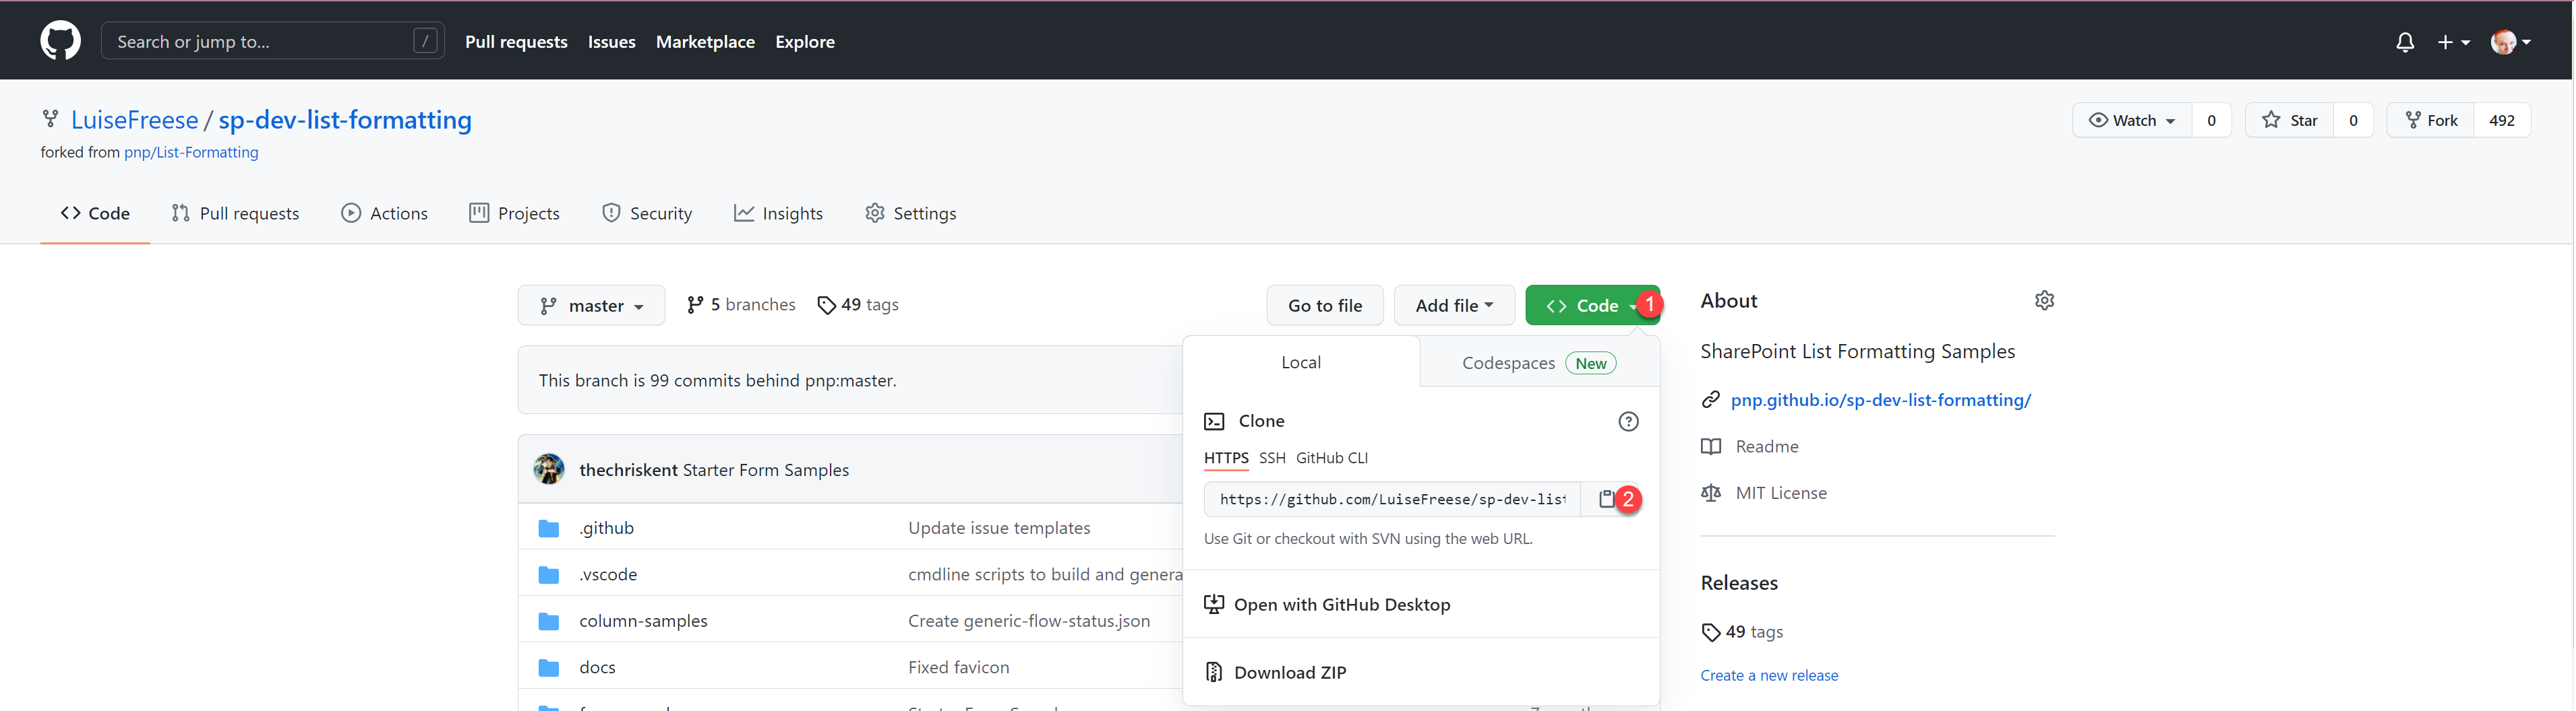Select HTTPS clone method
Viewport: 2576px width, 711px height.
click(1226, 457)
